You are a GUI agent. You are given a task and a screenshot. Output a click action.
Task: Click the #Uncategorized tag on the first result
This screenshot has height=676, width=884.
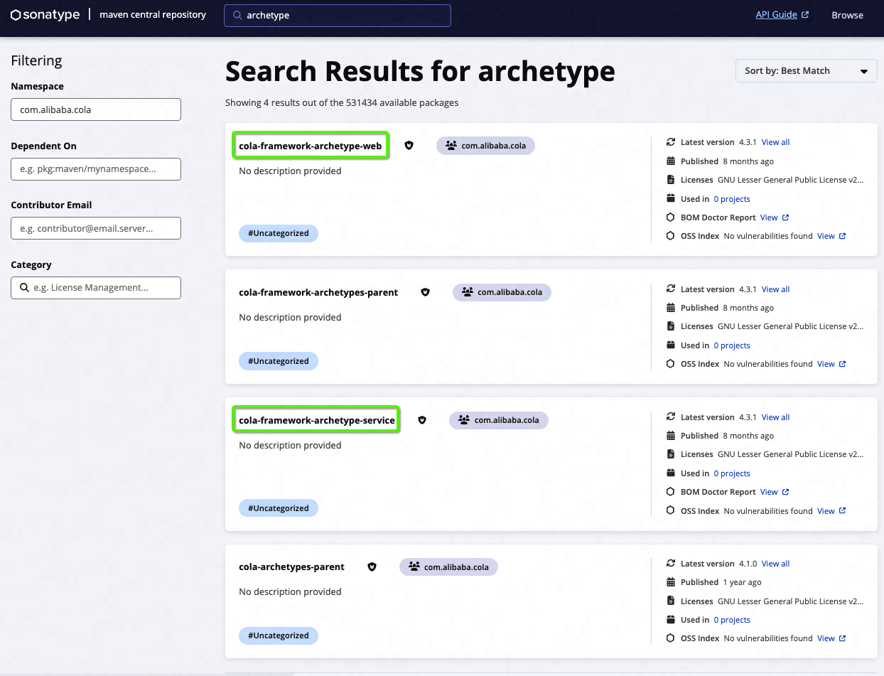278,233
